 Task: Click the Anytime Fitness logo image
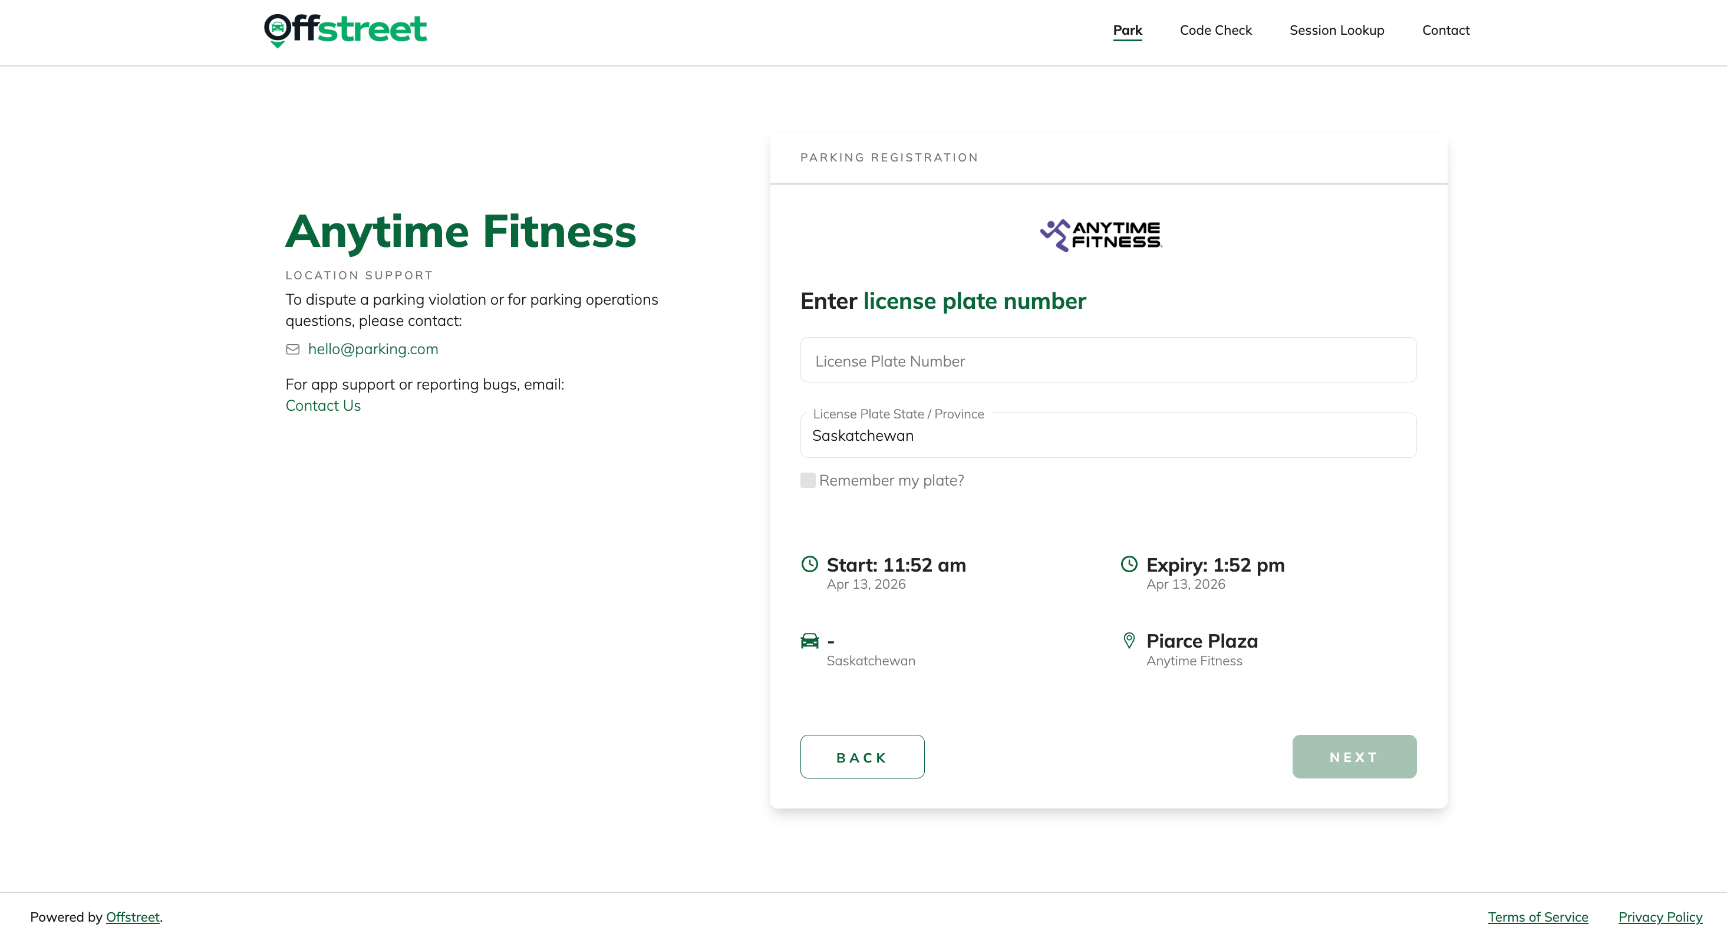pyautogui.click(x=1100, y=235)
